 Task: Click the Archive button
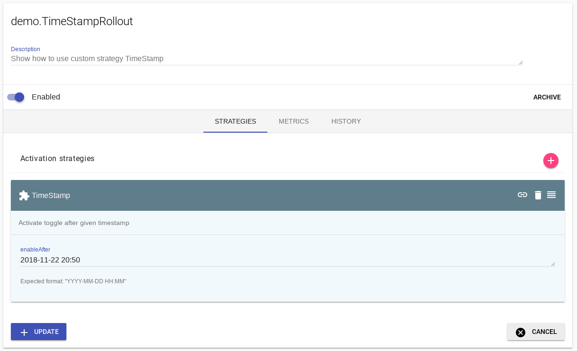point(547,97)
